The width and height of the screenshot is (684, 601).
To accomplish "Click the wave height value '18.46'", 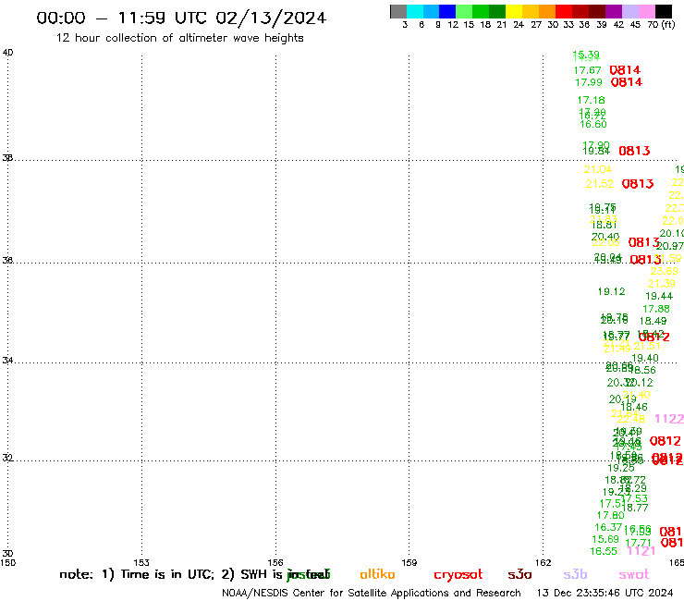I will (634, 407).
